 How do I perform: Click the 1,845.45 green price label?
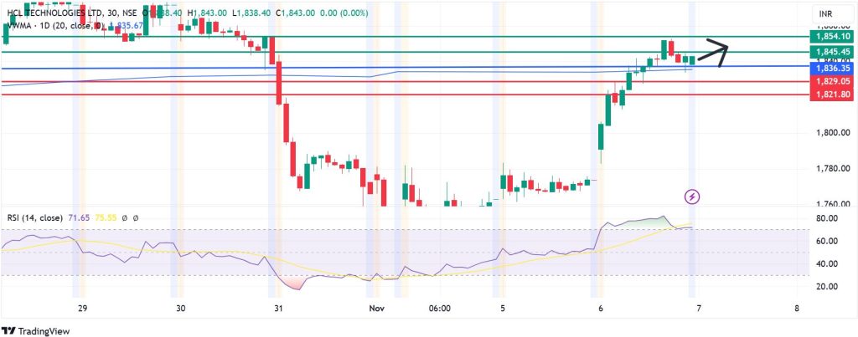pos(831,52)
